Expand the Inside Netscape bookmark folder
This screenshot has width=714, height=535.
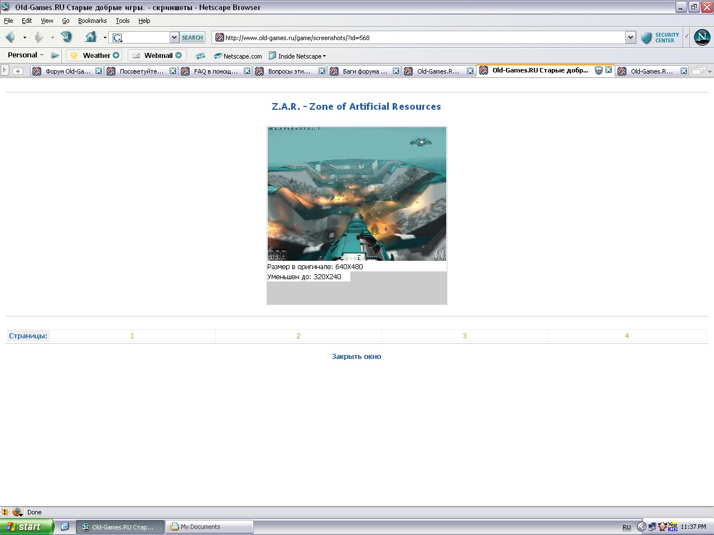[x=297, y=56]
